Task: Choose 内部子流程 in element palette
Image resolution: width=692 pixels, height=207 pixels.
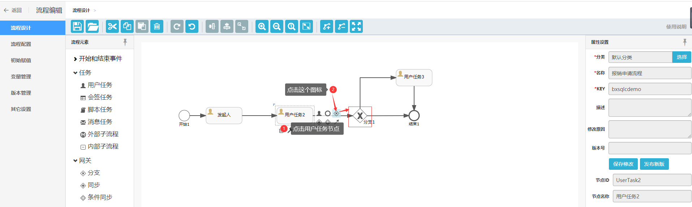Action: [99, 146]
